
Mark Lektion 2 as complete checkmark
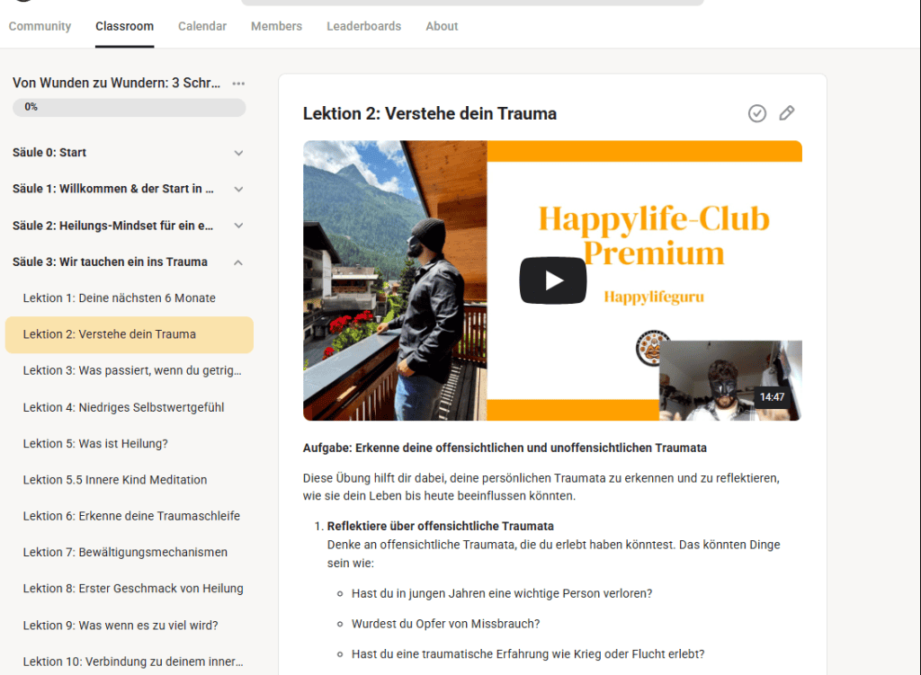coord(757,113)
